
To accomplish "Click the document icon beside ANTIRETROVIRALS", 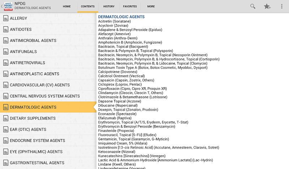I will coord(6,63).
